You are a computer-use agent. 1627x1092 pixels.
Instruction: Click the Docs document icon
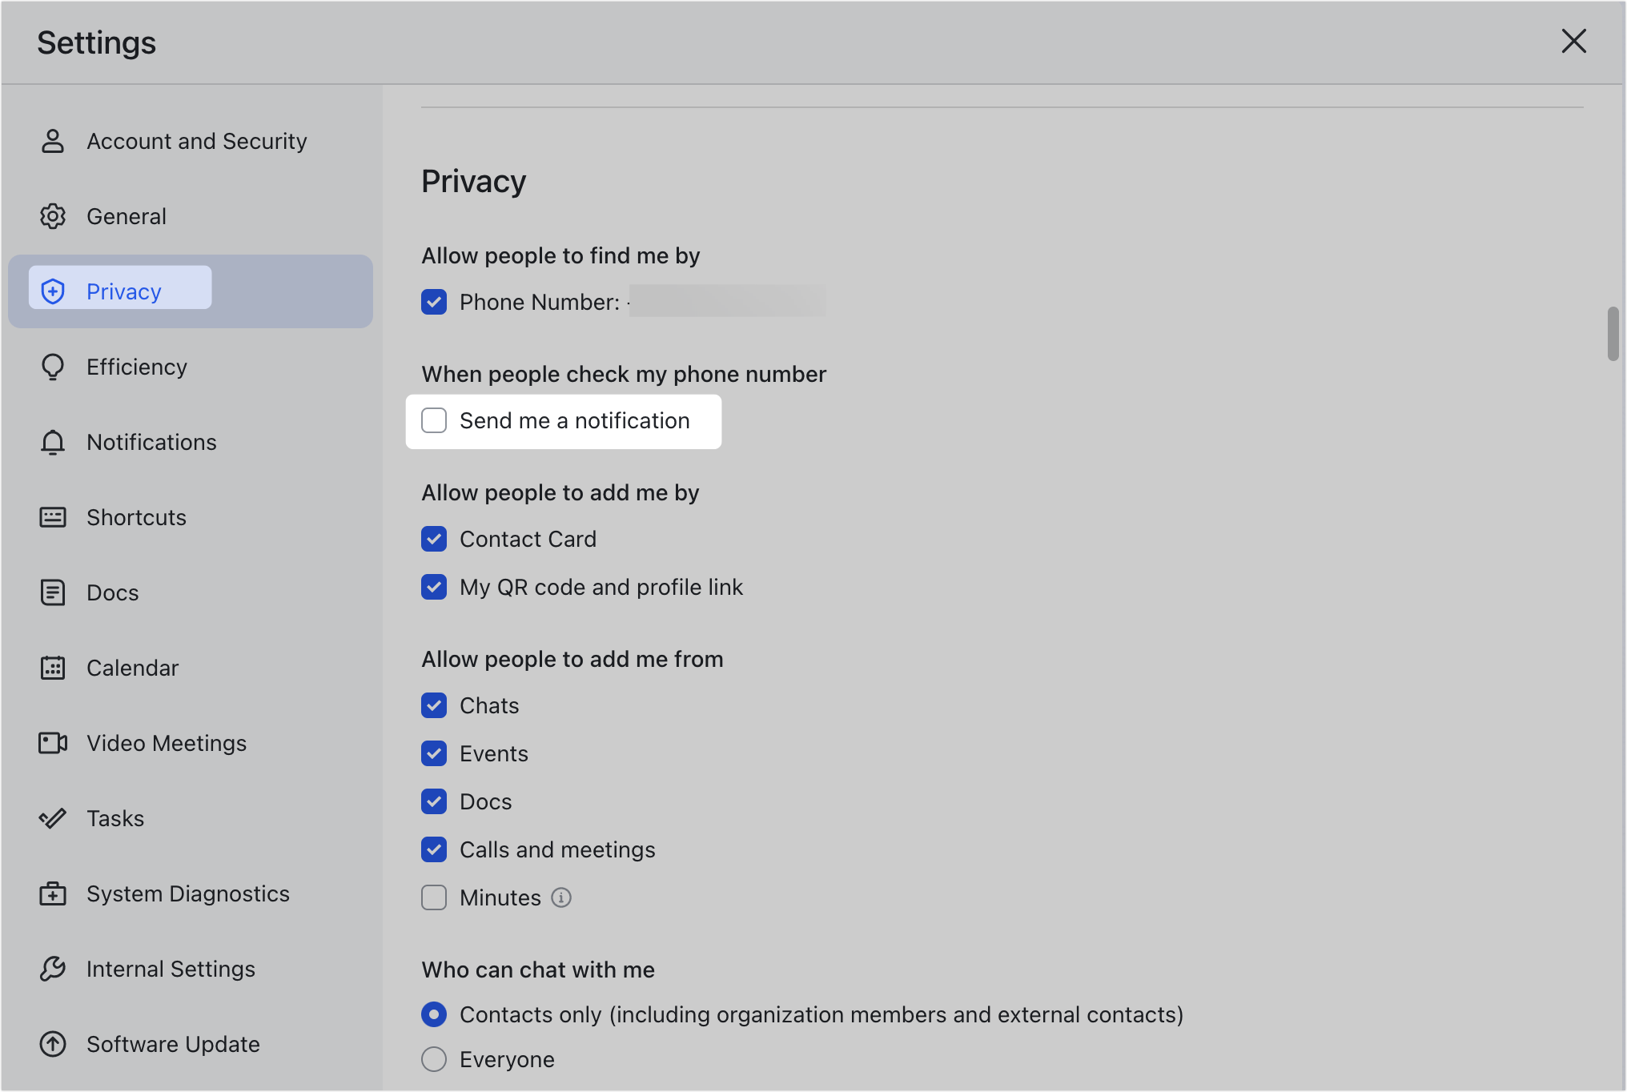coord(52,592)
